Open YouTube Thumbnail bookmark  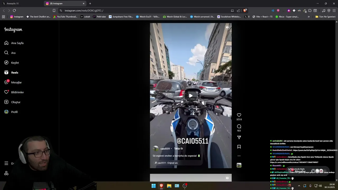[65, 17]
